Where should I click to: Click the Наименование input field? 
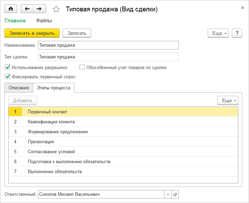108,45
